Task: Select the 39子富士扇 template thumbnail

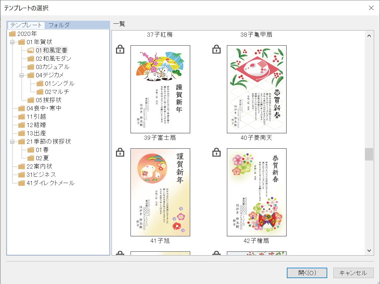Action: coord(160,89)
